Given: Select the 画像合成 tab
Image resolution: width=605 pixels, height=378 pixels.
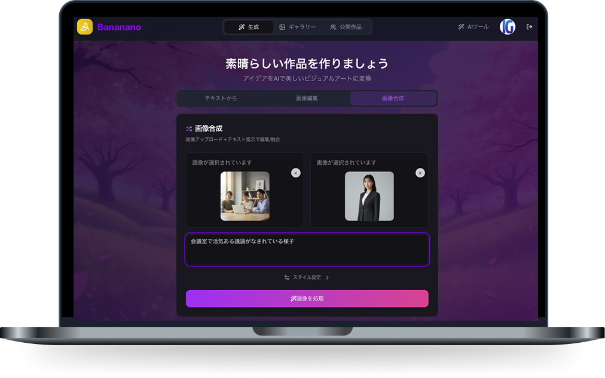Looking at the screenshot, I should [x=393, y=98].
